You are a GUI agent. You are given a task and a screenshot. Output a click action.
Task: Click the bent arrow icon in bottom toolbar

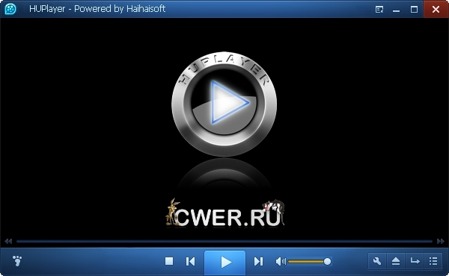415,261
